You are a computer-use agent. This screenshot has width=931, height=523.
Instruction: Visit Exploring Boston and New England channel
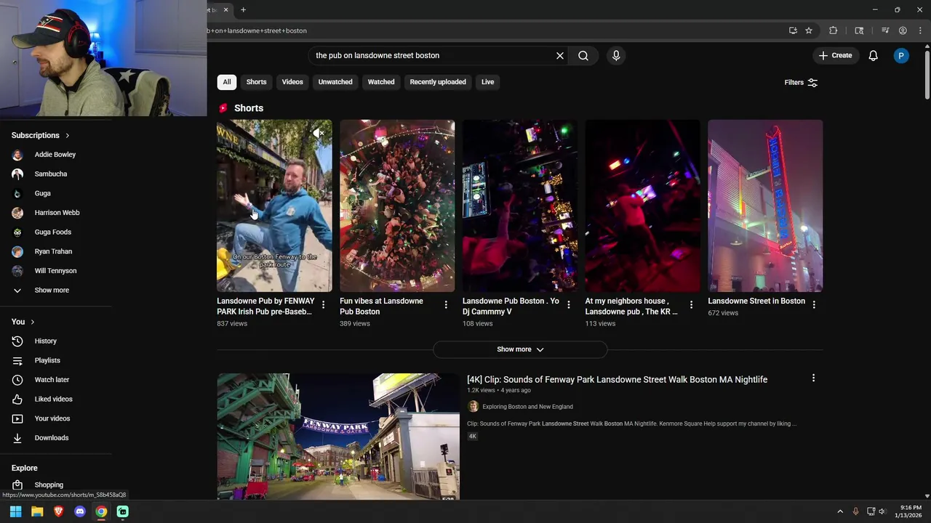click(527, 407)
